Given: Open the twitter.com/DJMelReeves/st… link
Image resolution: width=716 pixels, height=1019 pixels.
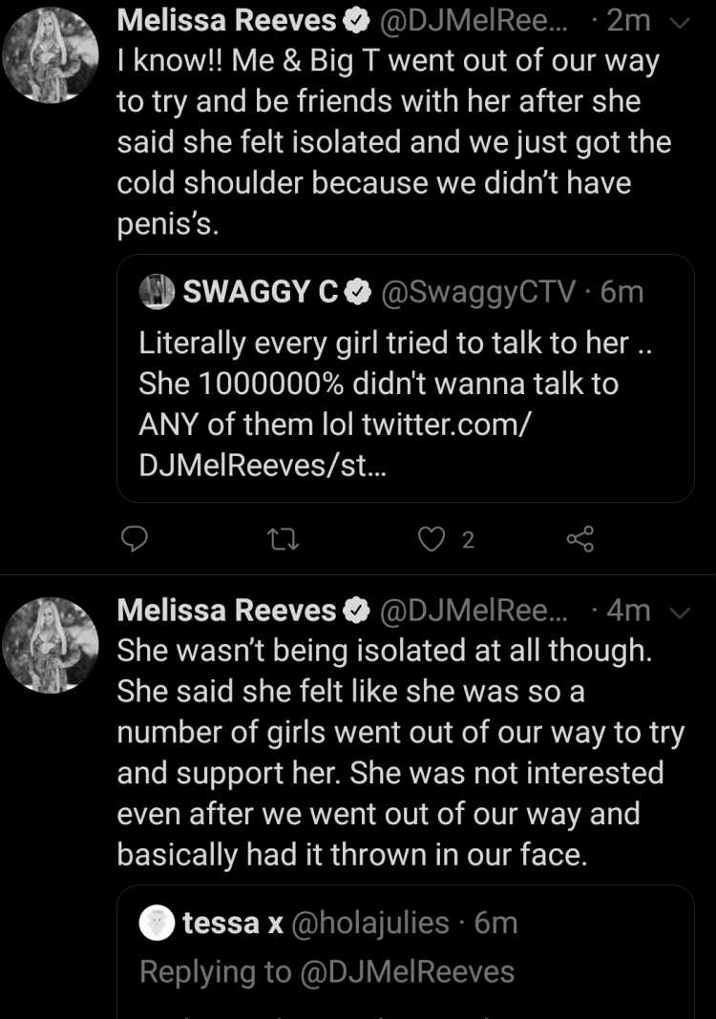Looking at the screenshot, I should pyautogui.click(x=335, y=446).
